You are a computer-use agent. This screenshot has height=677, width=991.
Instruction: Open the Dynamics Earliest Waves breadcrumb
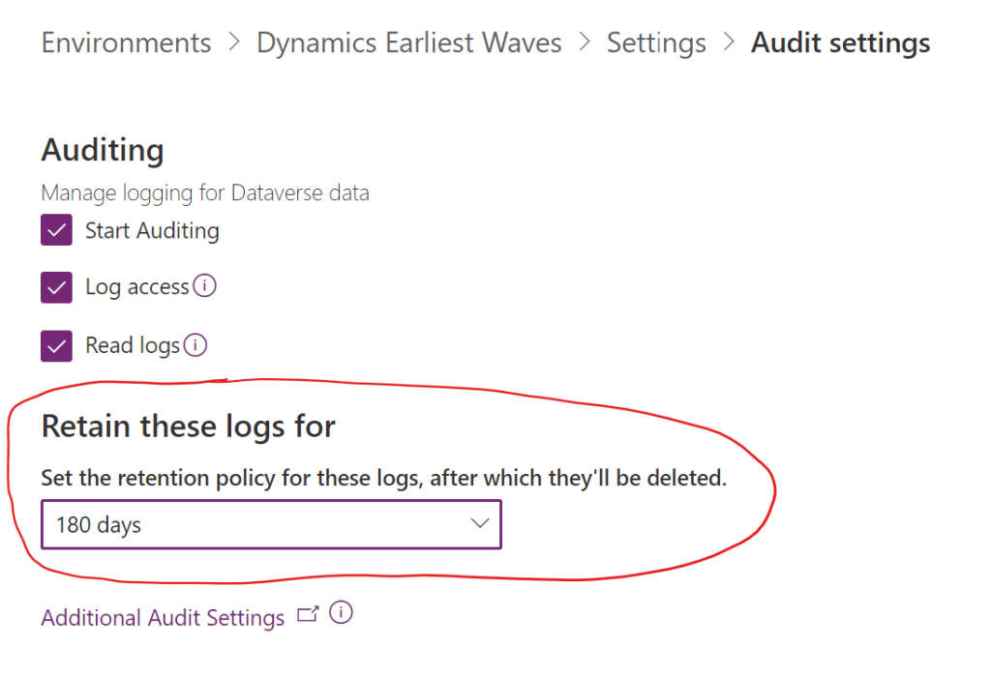click(x=409, y=43)
